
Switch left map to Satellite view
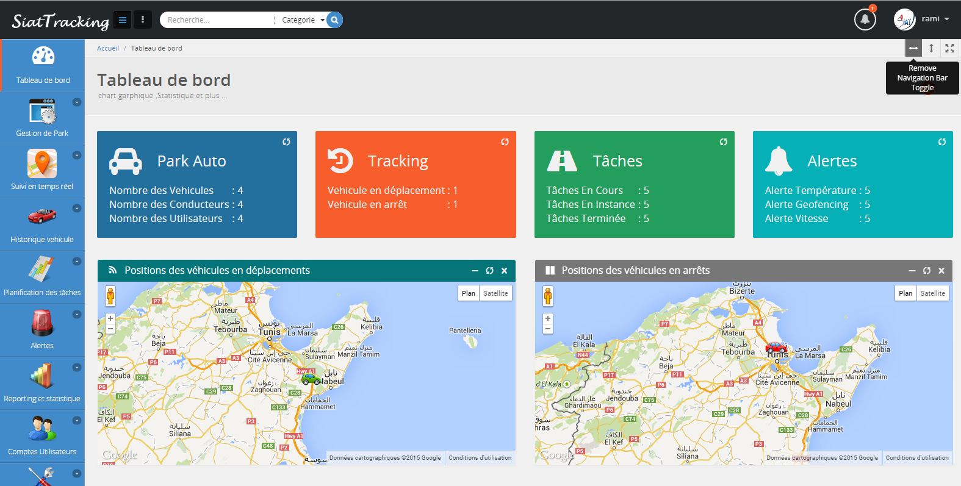coord(495,293)
